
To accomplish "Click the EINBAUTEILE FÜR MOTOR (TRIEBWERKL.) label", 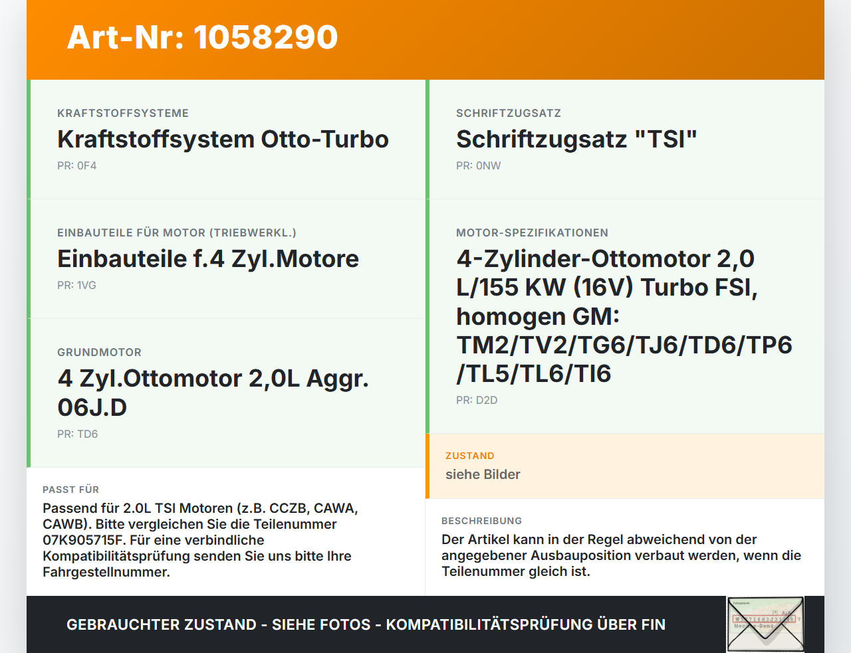I will coord(177,233).
